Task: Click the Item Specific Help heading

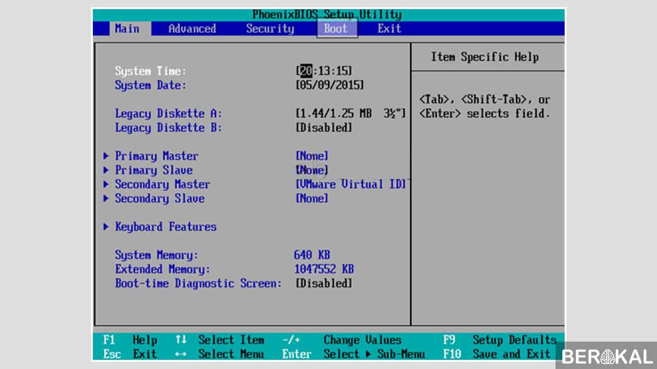Action: [x=485, y=57]
